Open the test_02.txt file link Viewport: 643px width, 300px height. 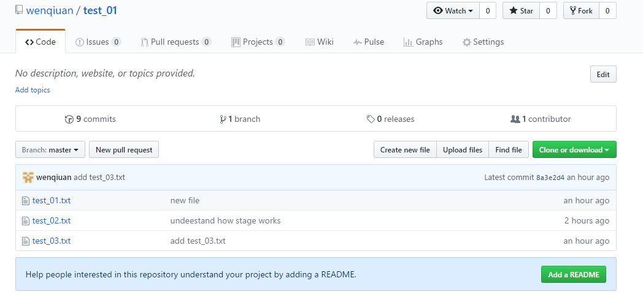52,221
